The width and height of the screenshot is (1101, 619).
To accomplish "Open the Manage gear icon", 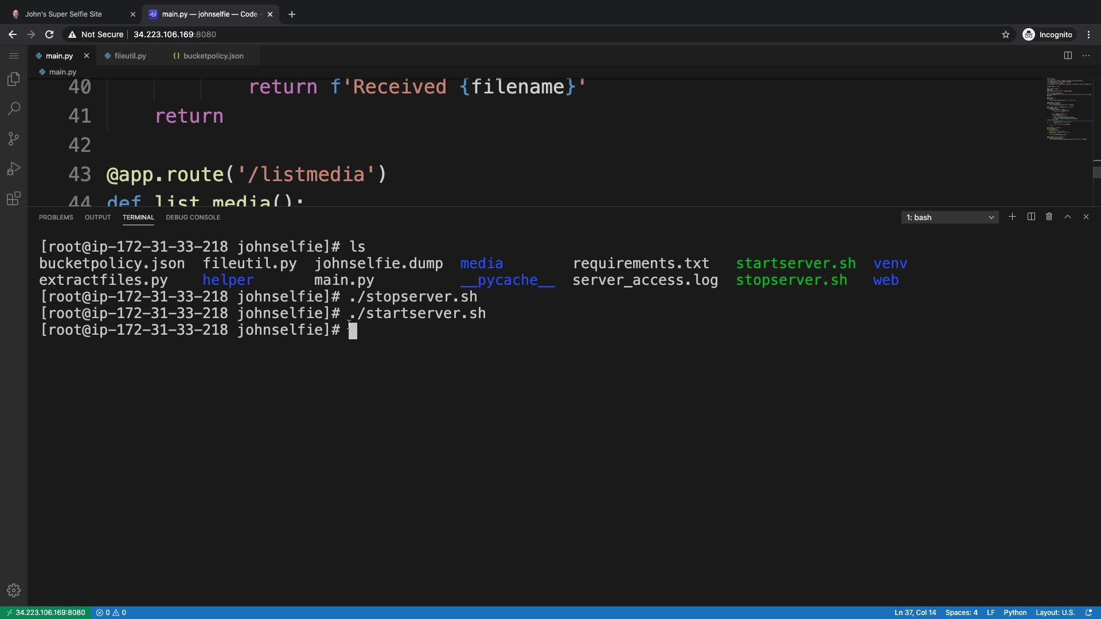I will point(14,590).
